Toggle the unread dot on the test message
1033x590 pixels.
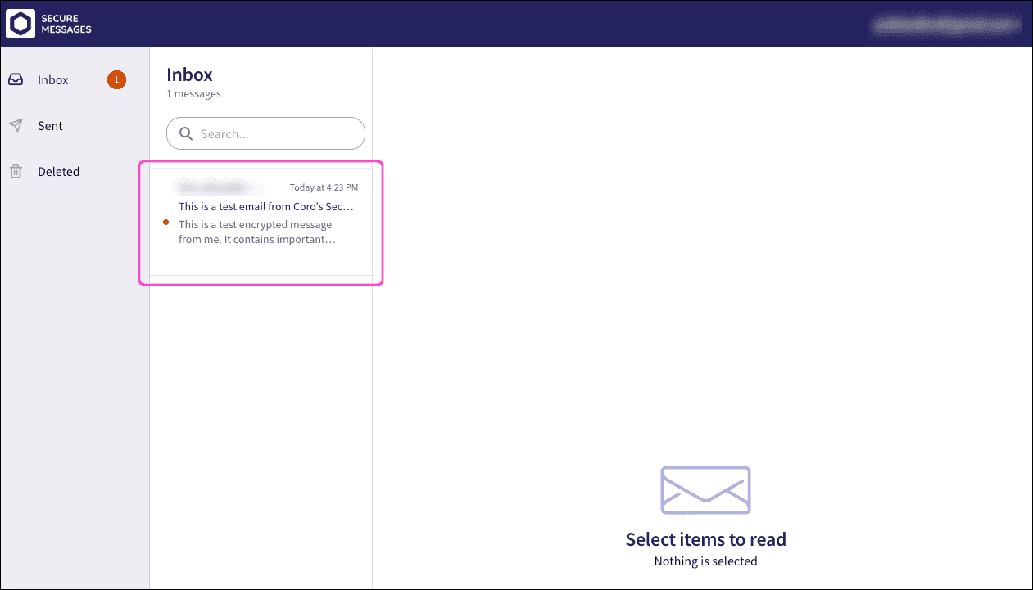(x=165, y=222)
